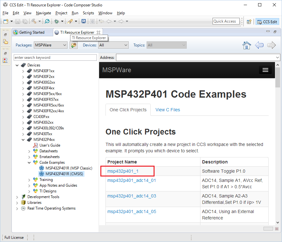Restore the upper left trim stack
This screenshot has height=242, width=282.
click(5, 35)
